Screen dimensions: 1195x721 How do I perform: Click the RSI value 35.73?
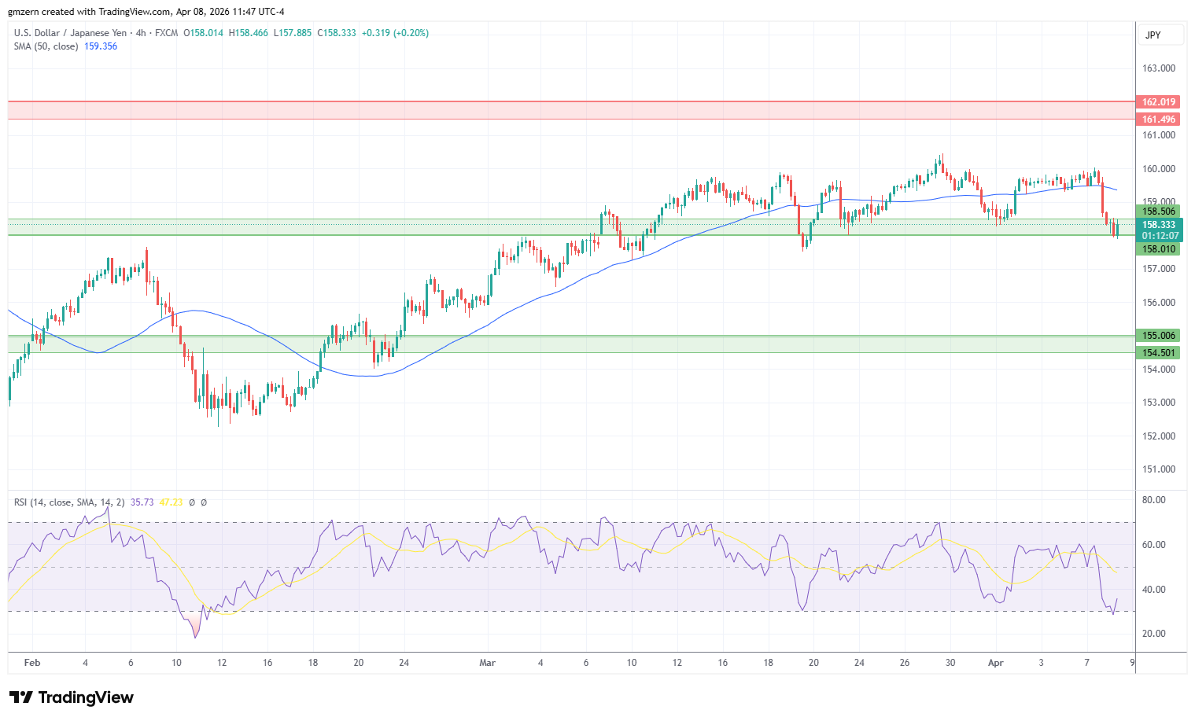(x=142, y=502)
